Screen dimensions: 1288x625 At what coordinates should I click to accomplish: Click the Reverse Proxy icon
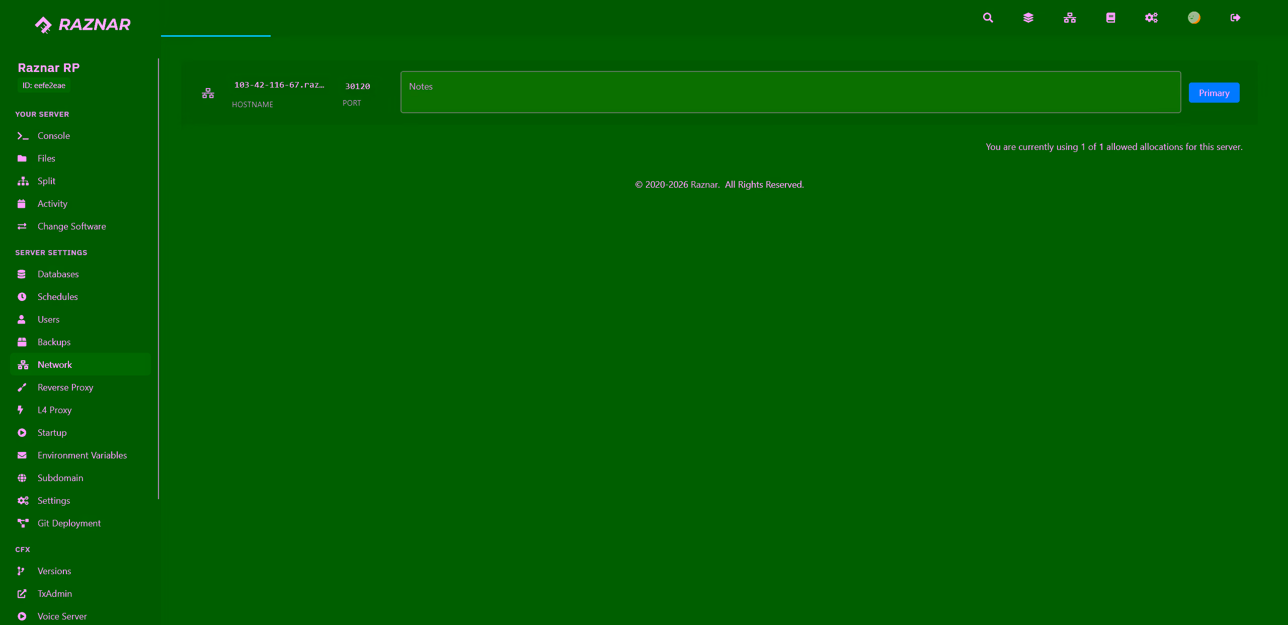(22, 387)
